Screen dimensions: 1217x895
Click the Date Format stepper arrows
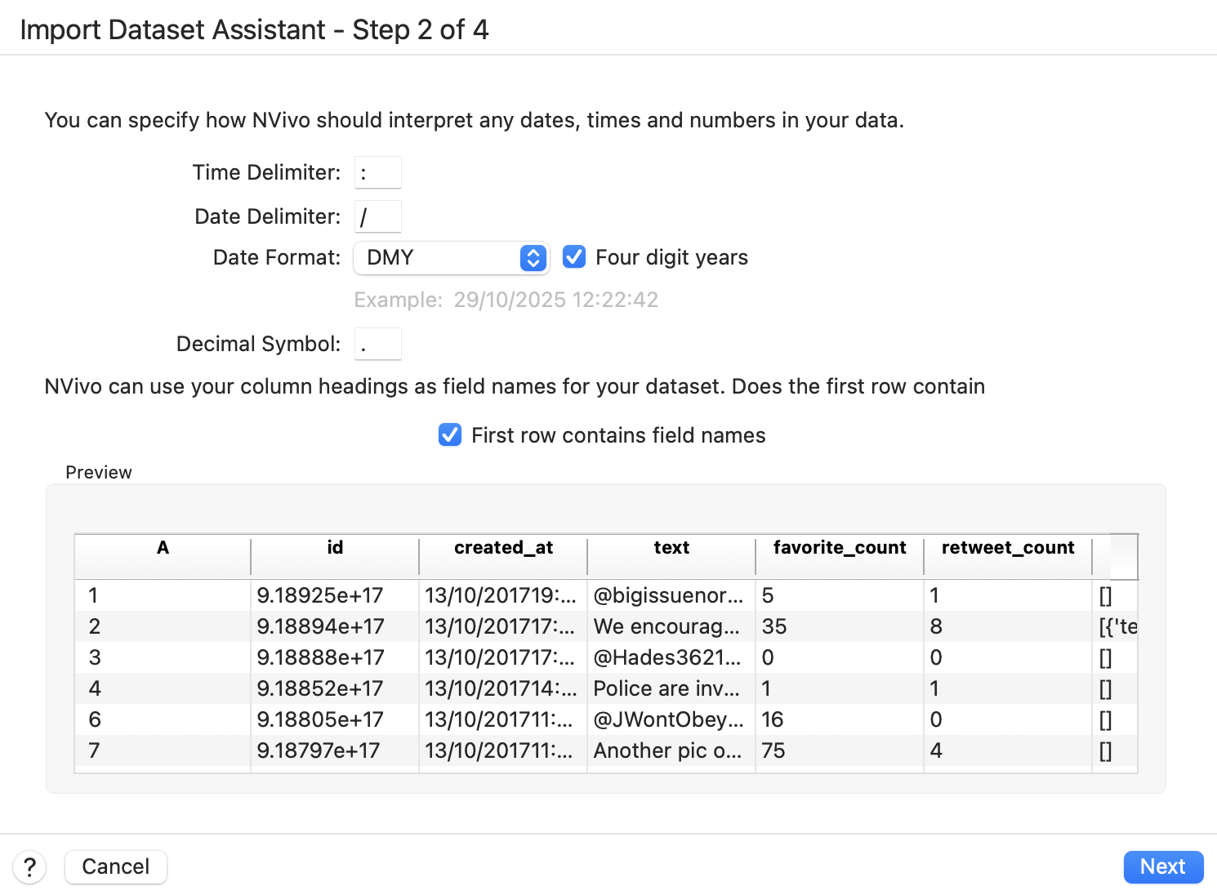(x=533, y=258)
